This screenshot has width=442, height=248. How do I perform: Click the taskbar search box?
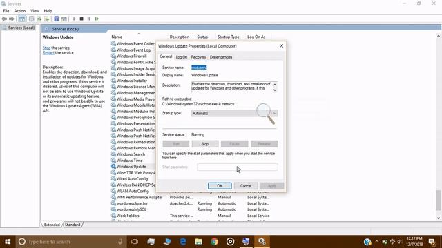[71, 242]
